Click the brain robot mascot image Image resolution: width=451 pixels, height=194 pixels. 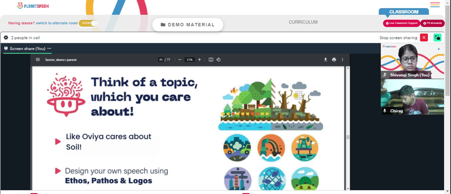(66, 95)
